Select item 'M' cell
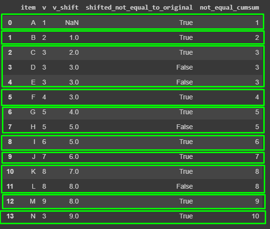The height and width of the screenshot is (229, 270). (33, 201)
